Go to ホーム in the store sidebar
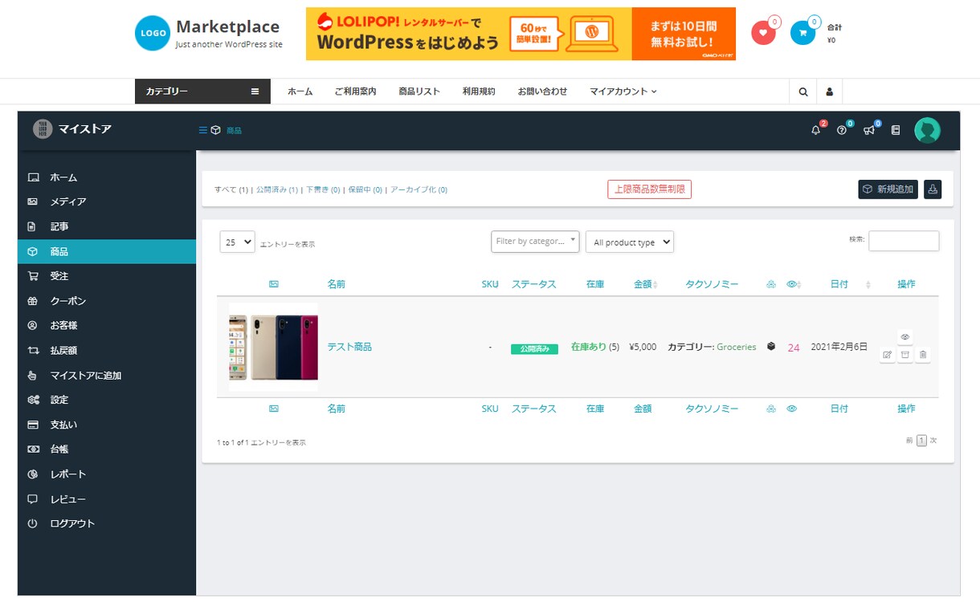The width and height of the screenshot is (980, 602). pyautogui.click(x=107, y=177)
